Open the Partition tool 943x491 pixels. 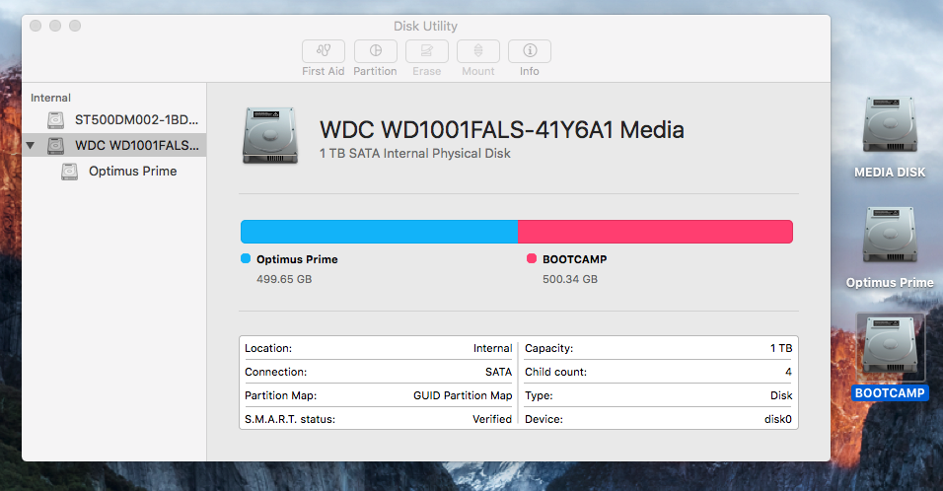375,51
